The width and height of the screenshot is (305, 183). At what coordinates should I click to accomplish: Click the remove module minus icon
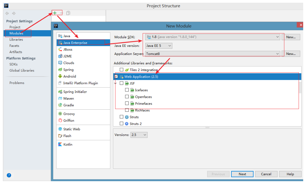point(61,13)
